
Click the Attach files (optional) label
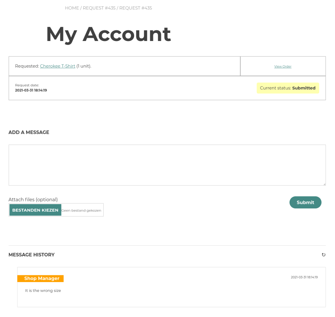[33, 200]
